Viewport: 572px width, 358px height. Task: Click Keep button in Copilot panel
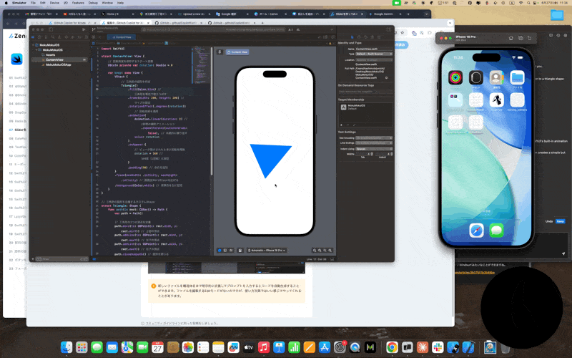tap(560, 221)
